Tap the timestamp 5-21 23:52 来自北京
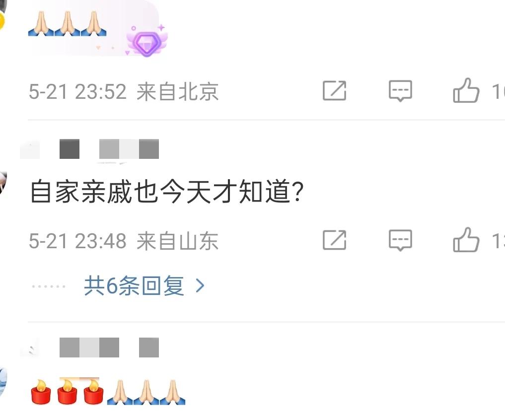505x419 pixels. (x=124, y=91)
